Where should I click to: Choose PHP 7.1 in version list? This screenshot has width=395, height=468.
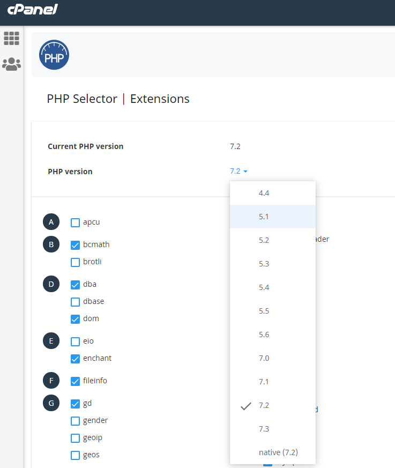(x=273, y=382)
